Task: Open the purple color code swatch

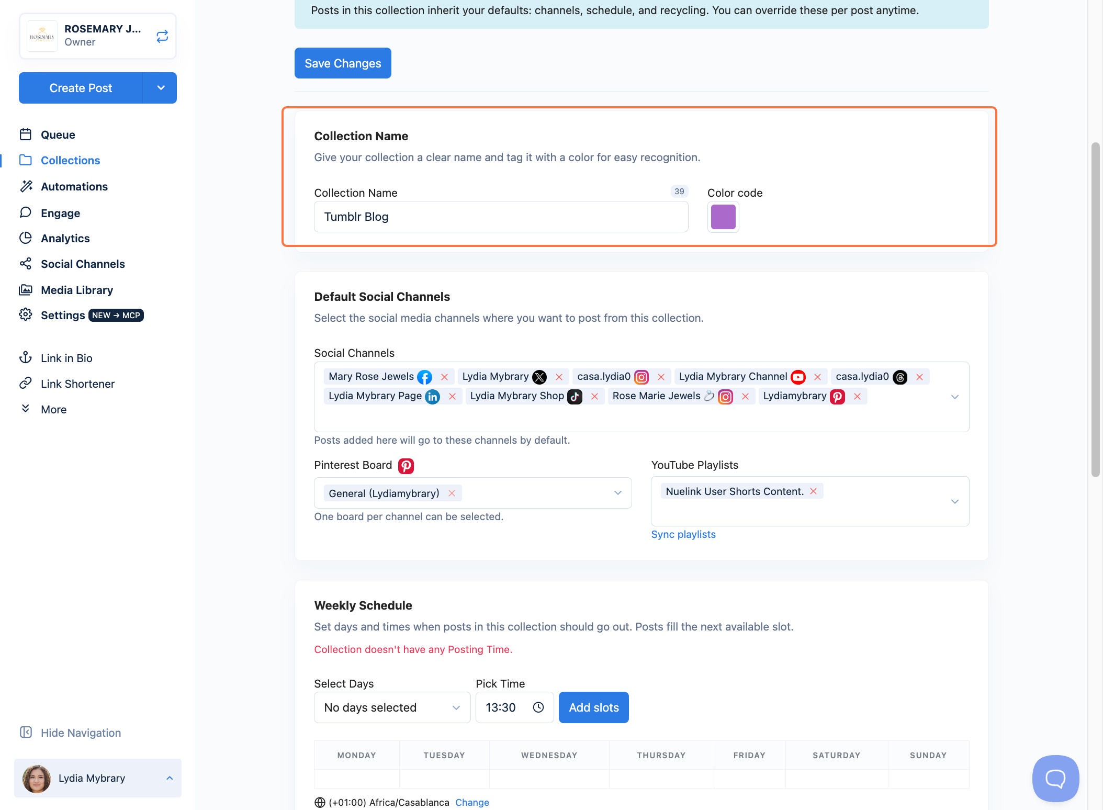Action: click(723, 217)
